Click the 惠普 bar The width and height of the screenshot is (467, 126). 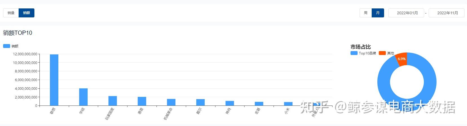pos(142,101)
